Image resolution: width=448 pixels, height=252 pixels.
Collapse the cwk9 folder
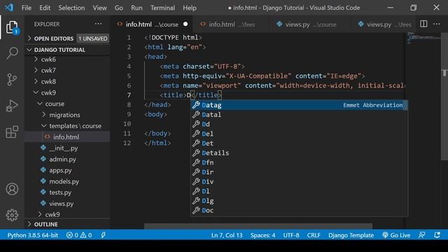click(x=67, y=92)
